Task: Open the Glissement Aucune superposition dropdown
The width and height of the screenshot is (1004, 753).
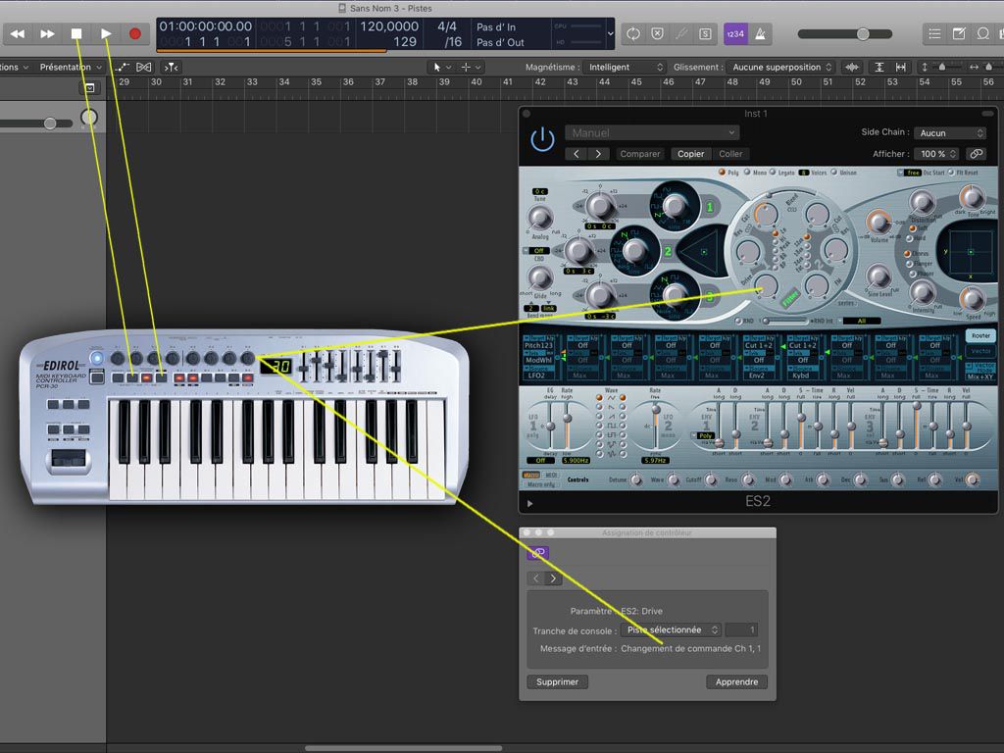Action: (x=780, y=68)
